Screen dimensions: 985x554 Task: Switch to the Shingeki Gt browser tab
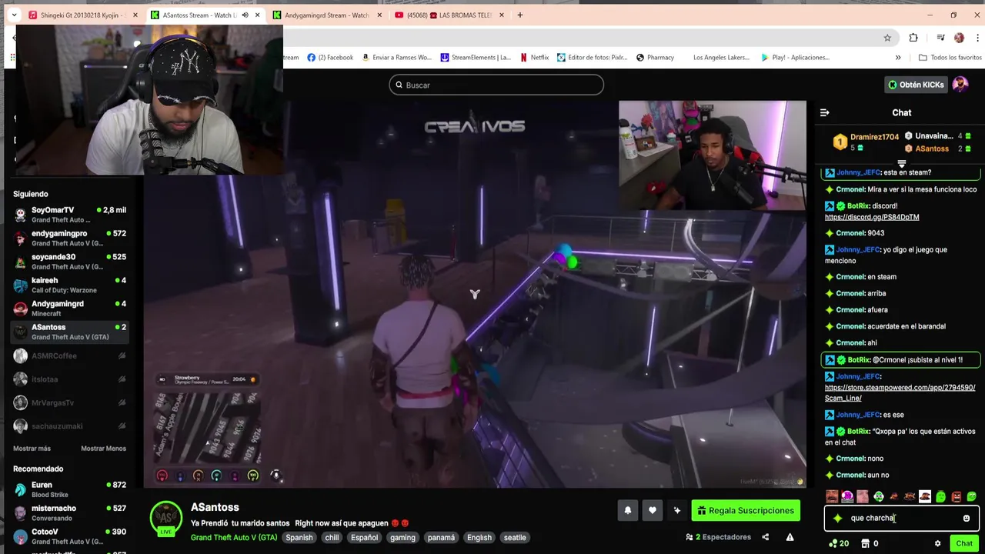pos(83,15)
